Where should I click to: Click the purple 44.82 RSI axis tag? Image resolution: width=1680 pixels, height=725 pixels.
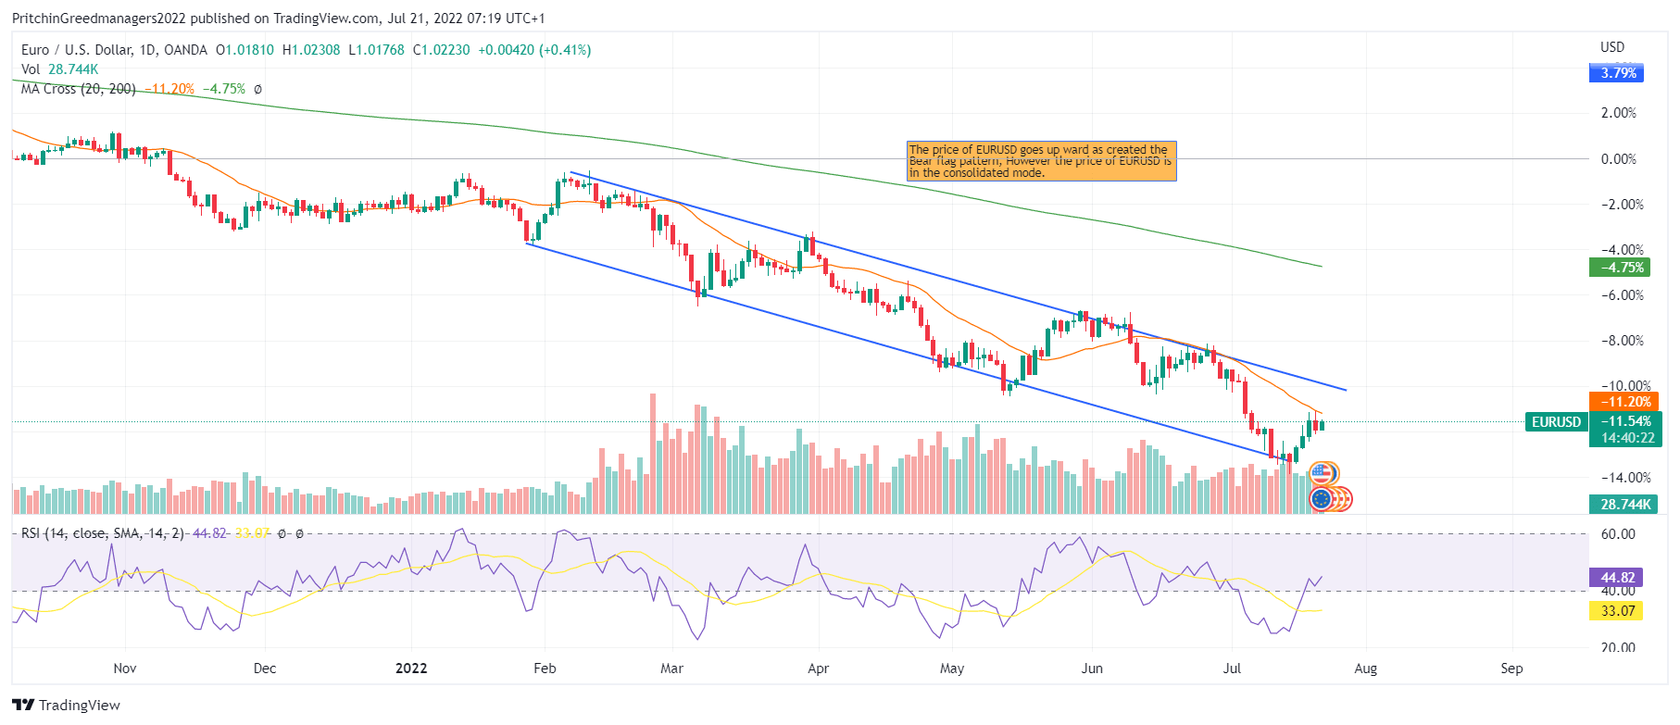tap(1616, 577)
